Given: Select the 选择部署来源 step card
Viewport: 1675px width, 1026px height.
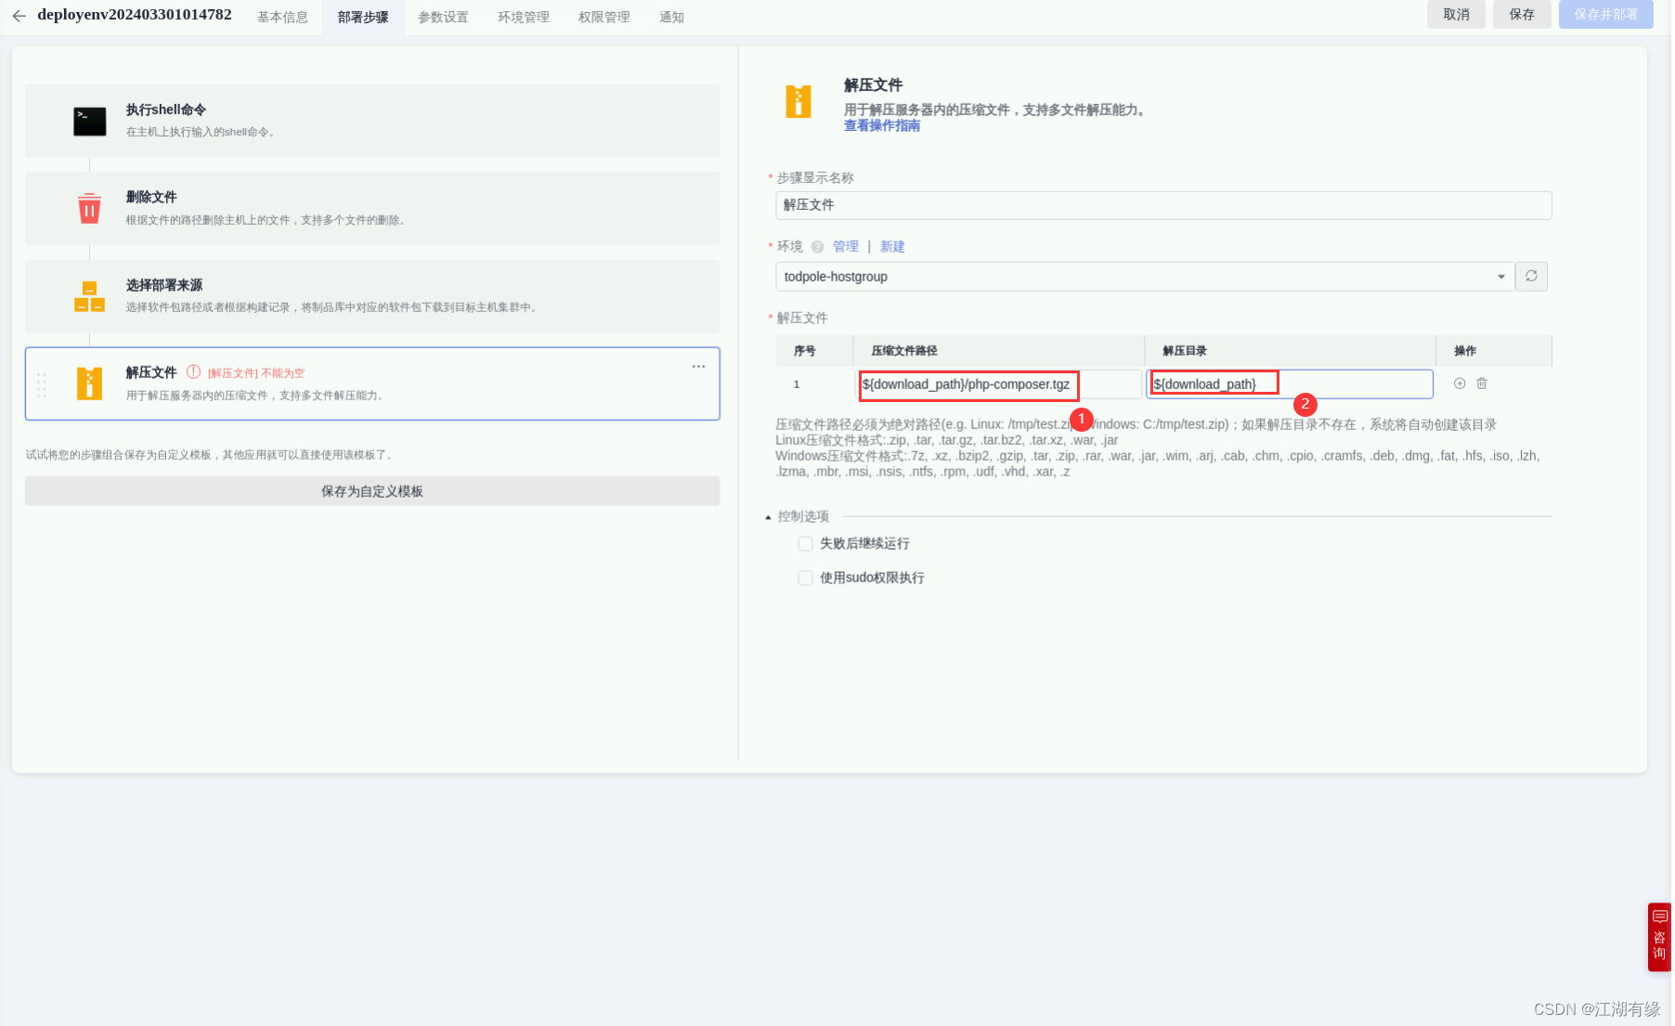Looking at the screenshot, I should coord(372,296).
